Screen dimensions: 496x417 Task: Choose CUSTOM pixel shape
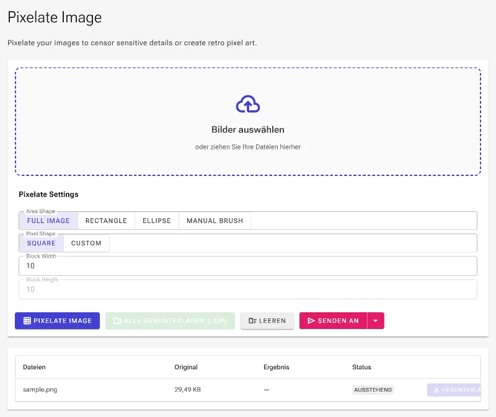86,243
